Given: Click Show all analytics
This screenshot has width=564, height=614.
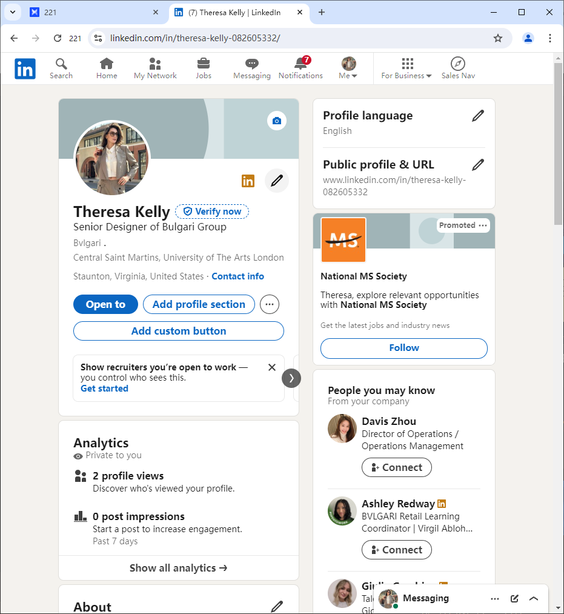Looking at the screenshot, I should (179, 568).
